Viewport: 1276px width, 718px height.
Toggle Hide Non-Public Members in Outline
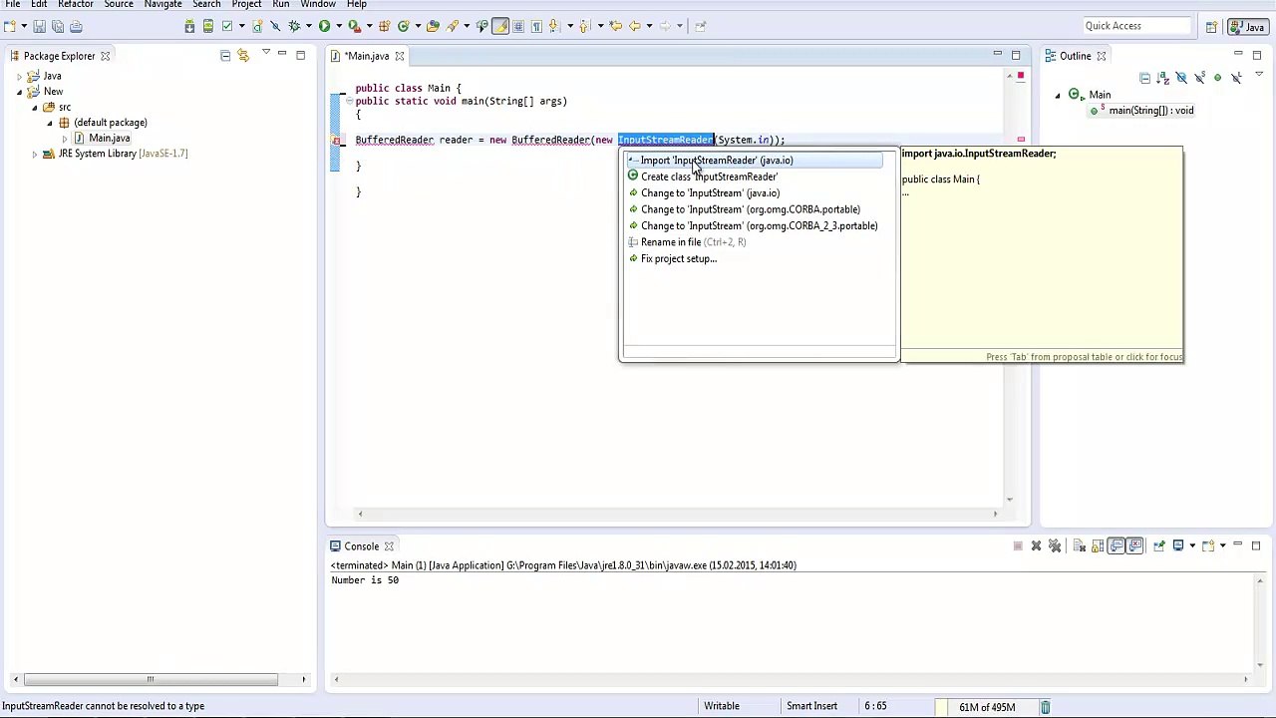tap(1217, 78)
